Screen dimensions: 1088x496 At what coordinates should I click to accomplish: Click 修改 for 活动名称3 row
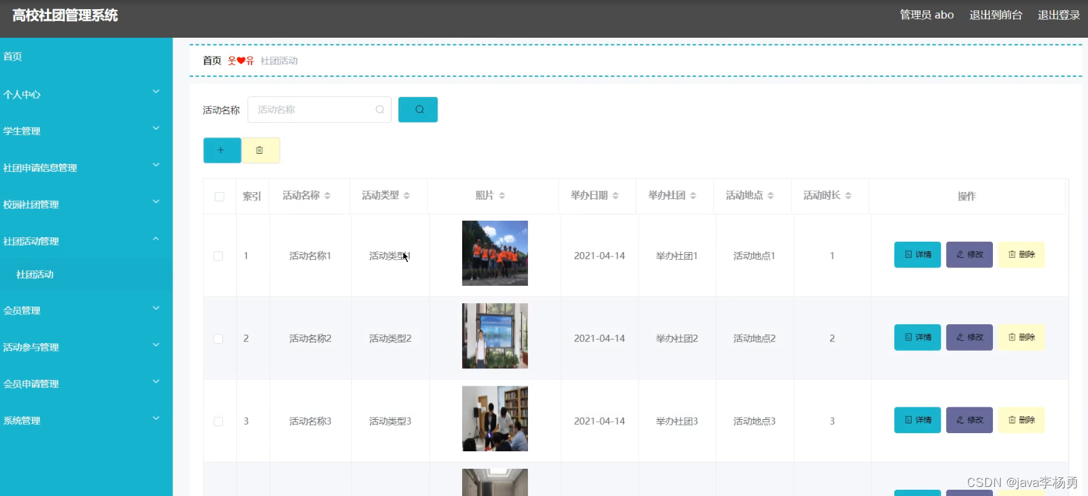tap(969, 420)
